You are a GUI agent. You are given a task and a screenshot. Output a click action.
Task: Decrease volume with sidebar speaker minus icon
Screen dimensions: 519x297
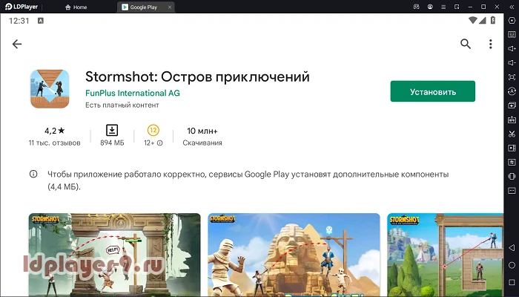point(512,62)
